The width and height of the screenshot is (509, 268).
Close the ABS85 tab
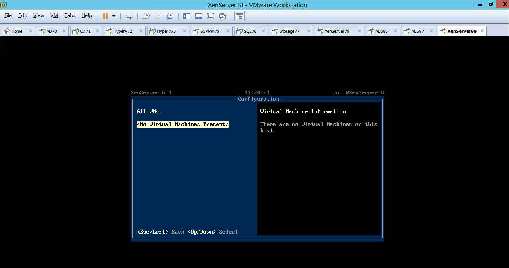pyautogui.click(x=395, y=31)
